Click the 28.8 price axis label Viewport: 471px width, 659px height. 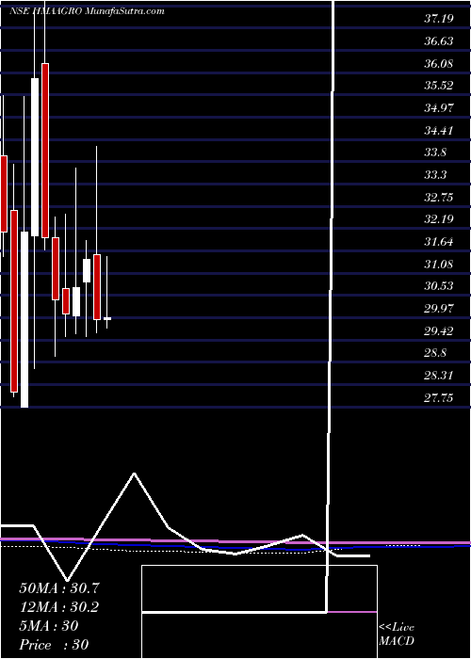point(435,353)
